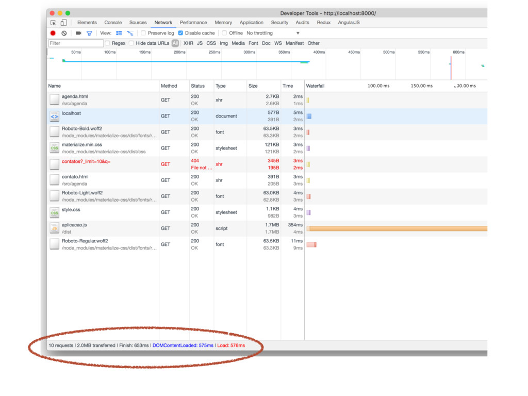Click in the Filter text field

point(76,43)
